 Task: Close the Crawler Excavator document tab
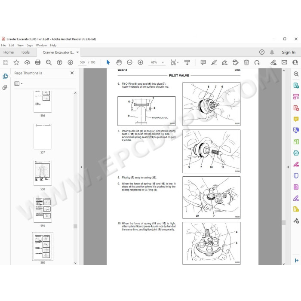77,52
